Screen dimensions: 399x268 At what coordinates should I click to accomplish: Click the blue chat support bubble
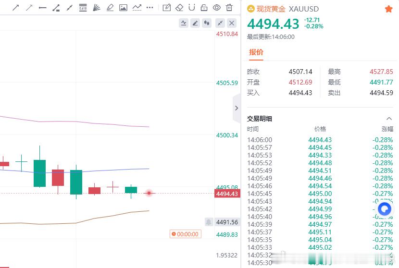point(385,209)
